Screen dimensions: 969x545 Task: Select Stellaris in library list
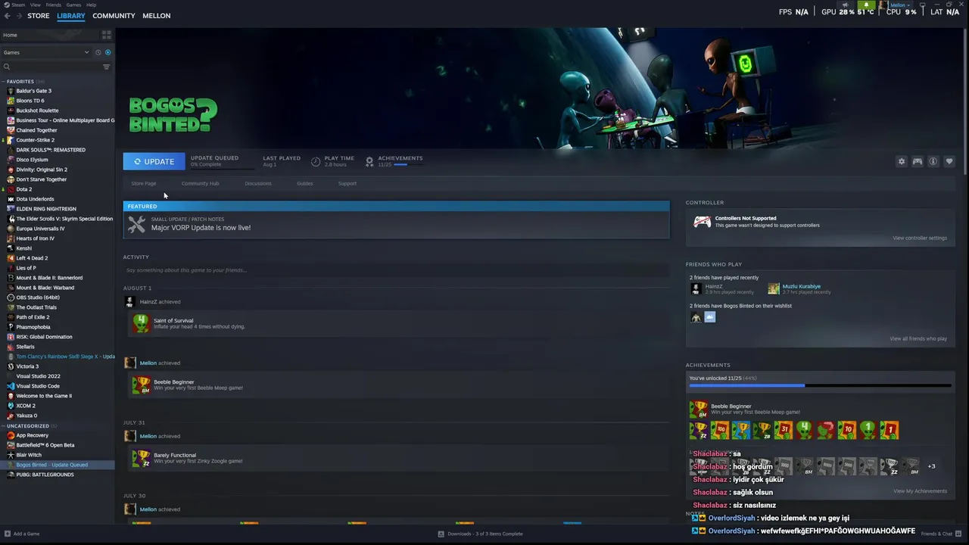(58, 347)
